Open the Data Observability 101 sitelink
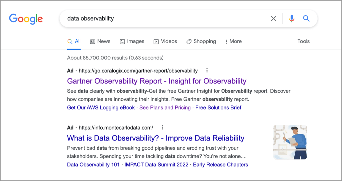Screen dimensions: 342x181 pyautogui.click(x=93, y=165)
